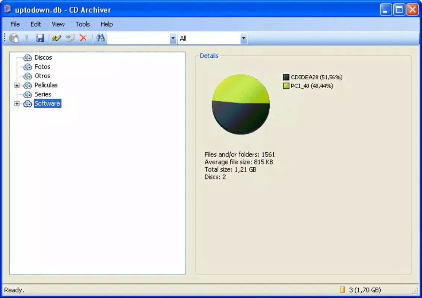Click the disc icon beside Series
Image resolution: width=422 pixels, height=298 pixels.
[x=28, y=94]
